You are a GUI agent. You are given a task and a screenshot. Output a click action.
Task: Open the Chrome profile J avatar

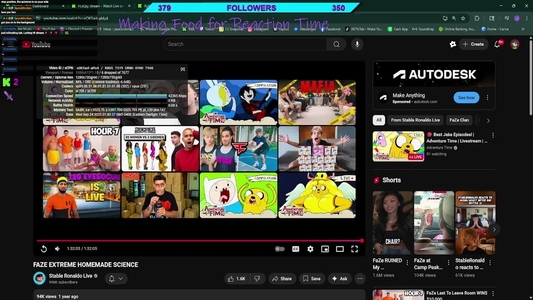tap(517, 18)
